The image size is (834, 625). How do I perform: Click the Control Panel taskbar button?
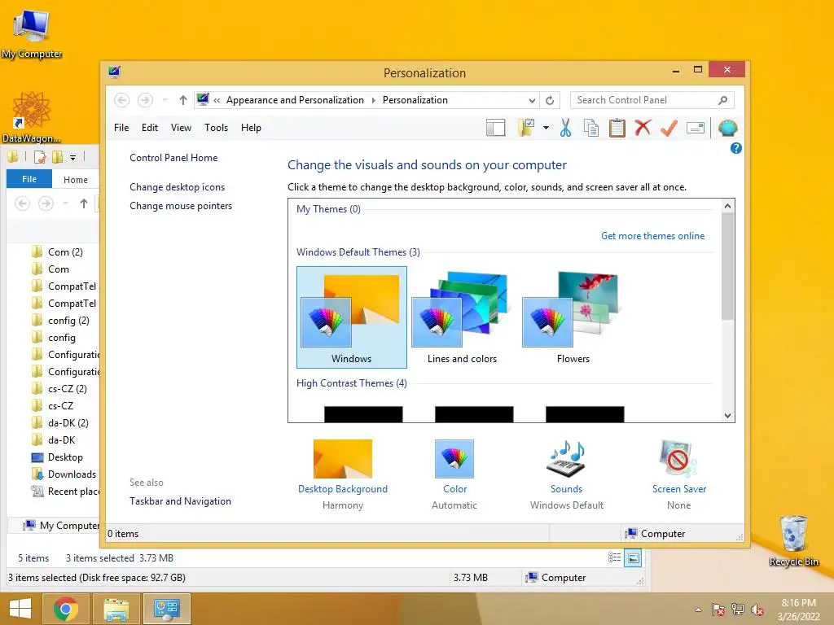coord(166,609)
